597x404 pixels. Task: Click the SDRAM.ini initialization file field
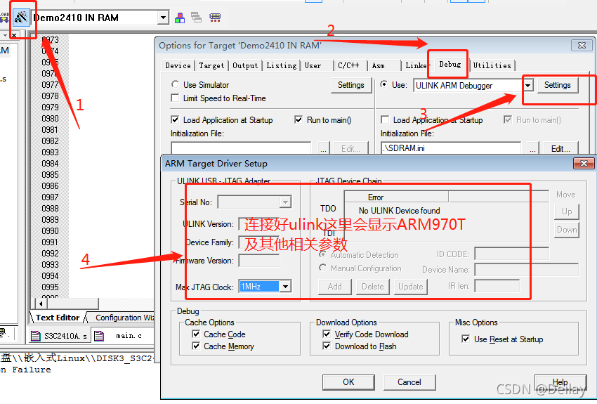451,148
